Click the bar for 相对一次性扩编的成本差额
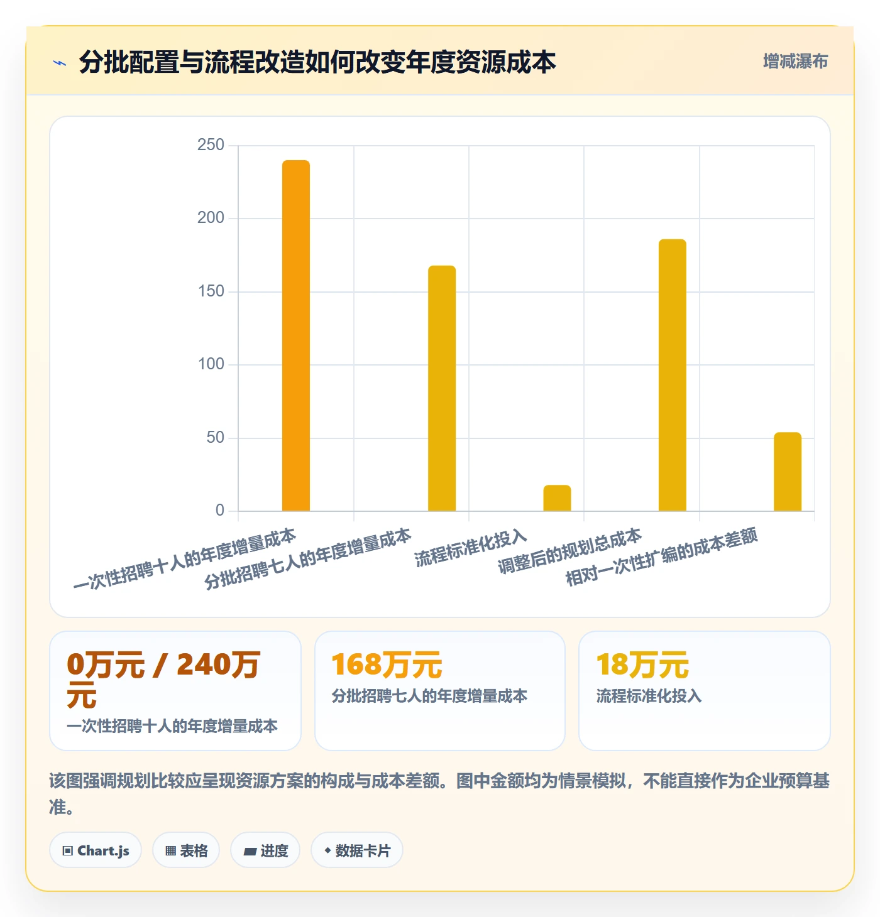This screenshot has height=917, width=880. pyautogui.click(x=788, y=472)
